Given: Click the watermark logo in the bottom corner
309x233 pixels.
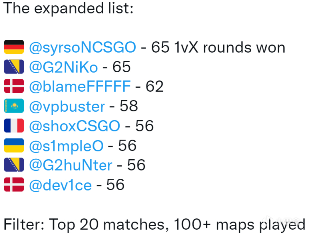Looking at the screenshot, I should [x=282, y=220].
